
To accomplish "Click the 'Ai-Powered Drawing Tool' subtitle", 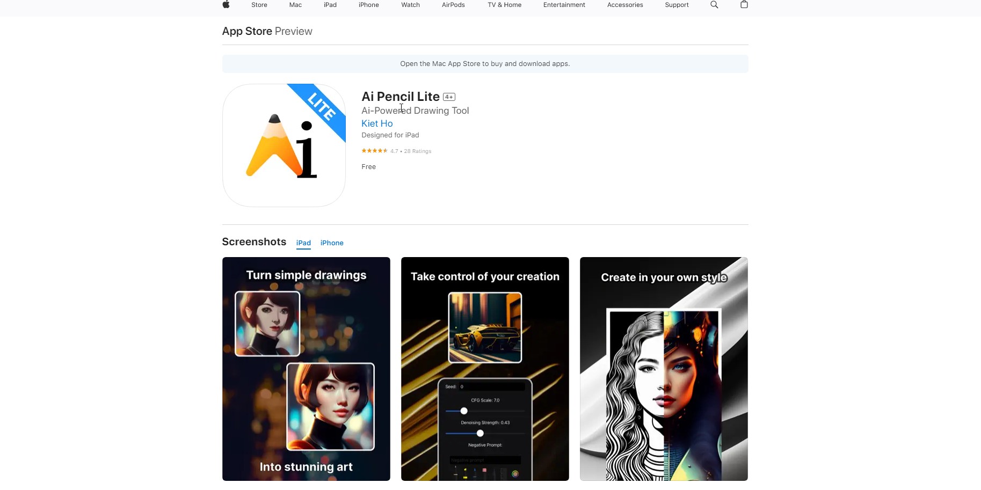I will [x=415, y=111].
